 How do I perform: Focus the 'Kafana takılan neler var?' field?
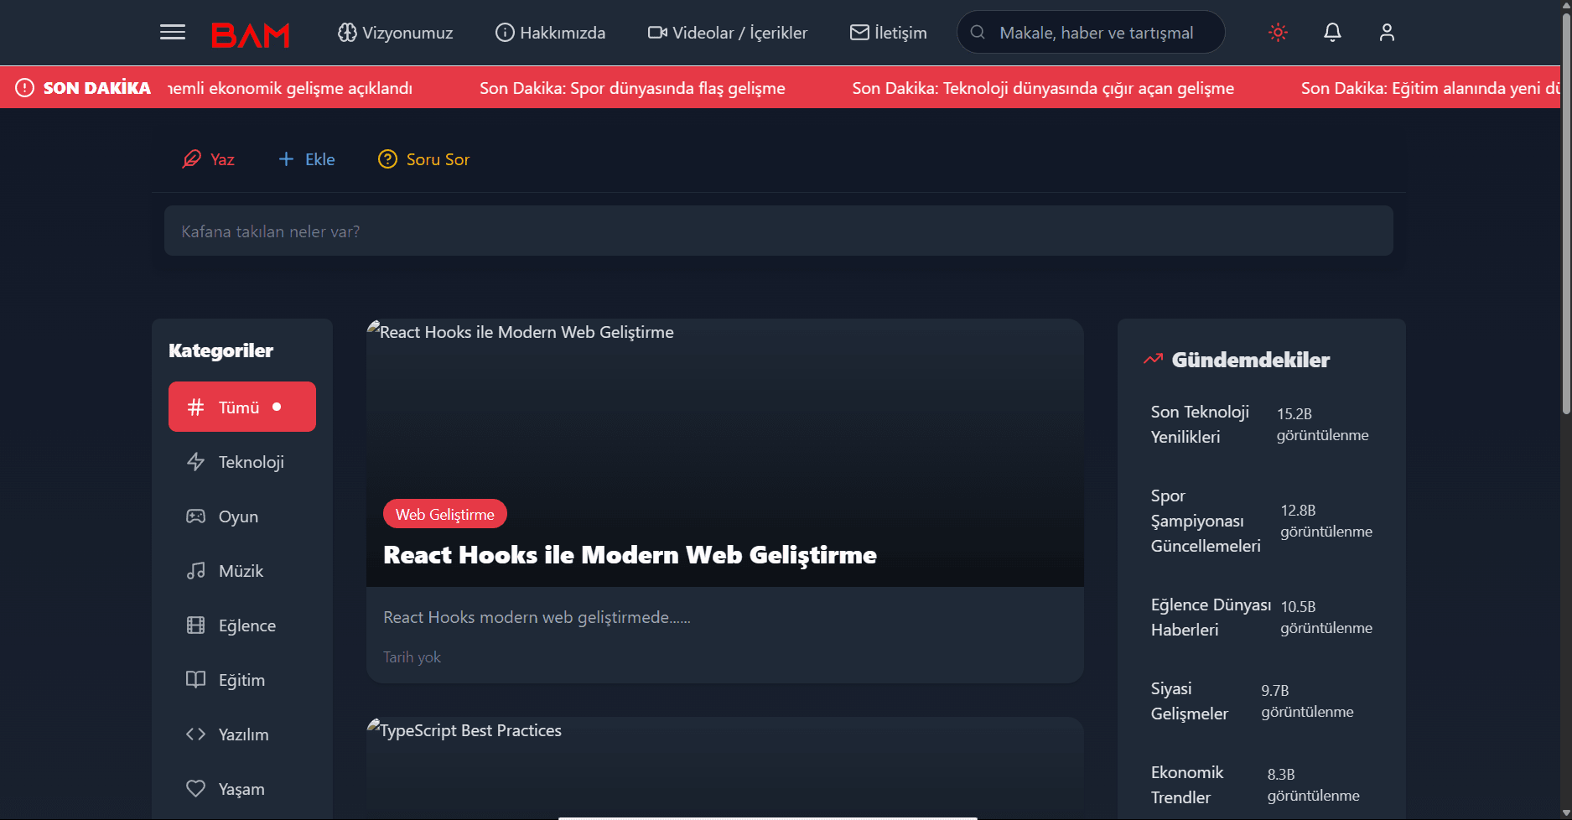(x=778, y=231)
